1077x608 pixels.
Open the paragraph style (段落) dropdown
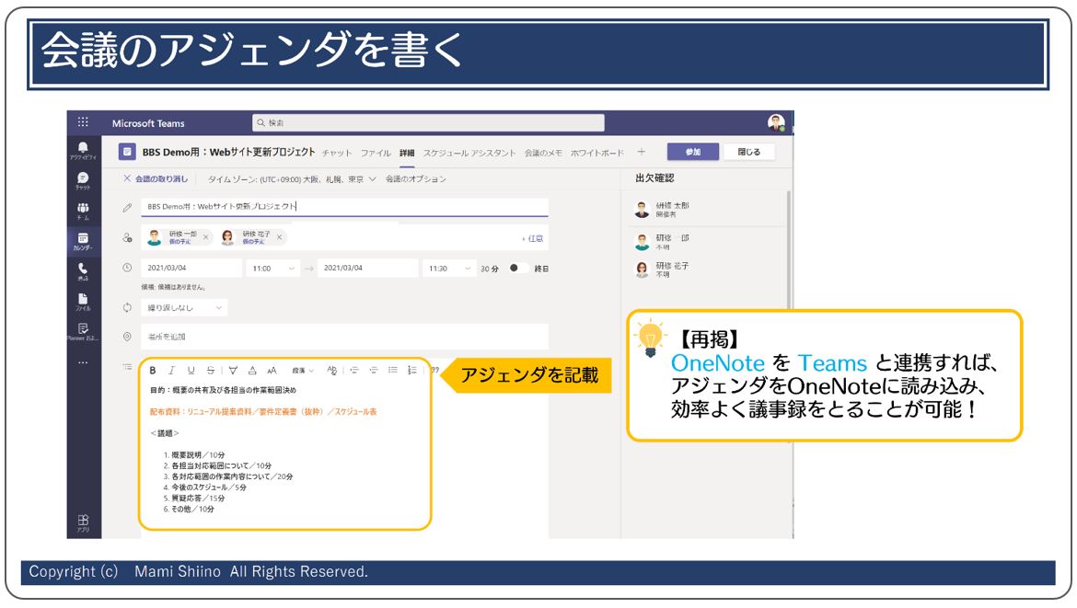[302, 371]
